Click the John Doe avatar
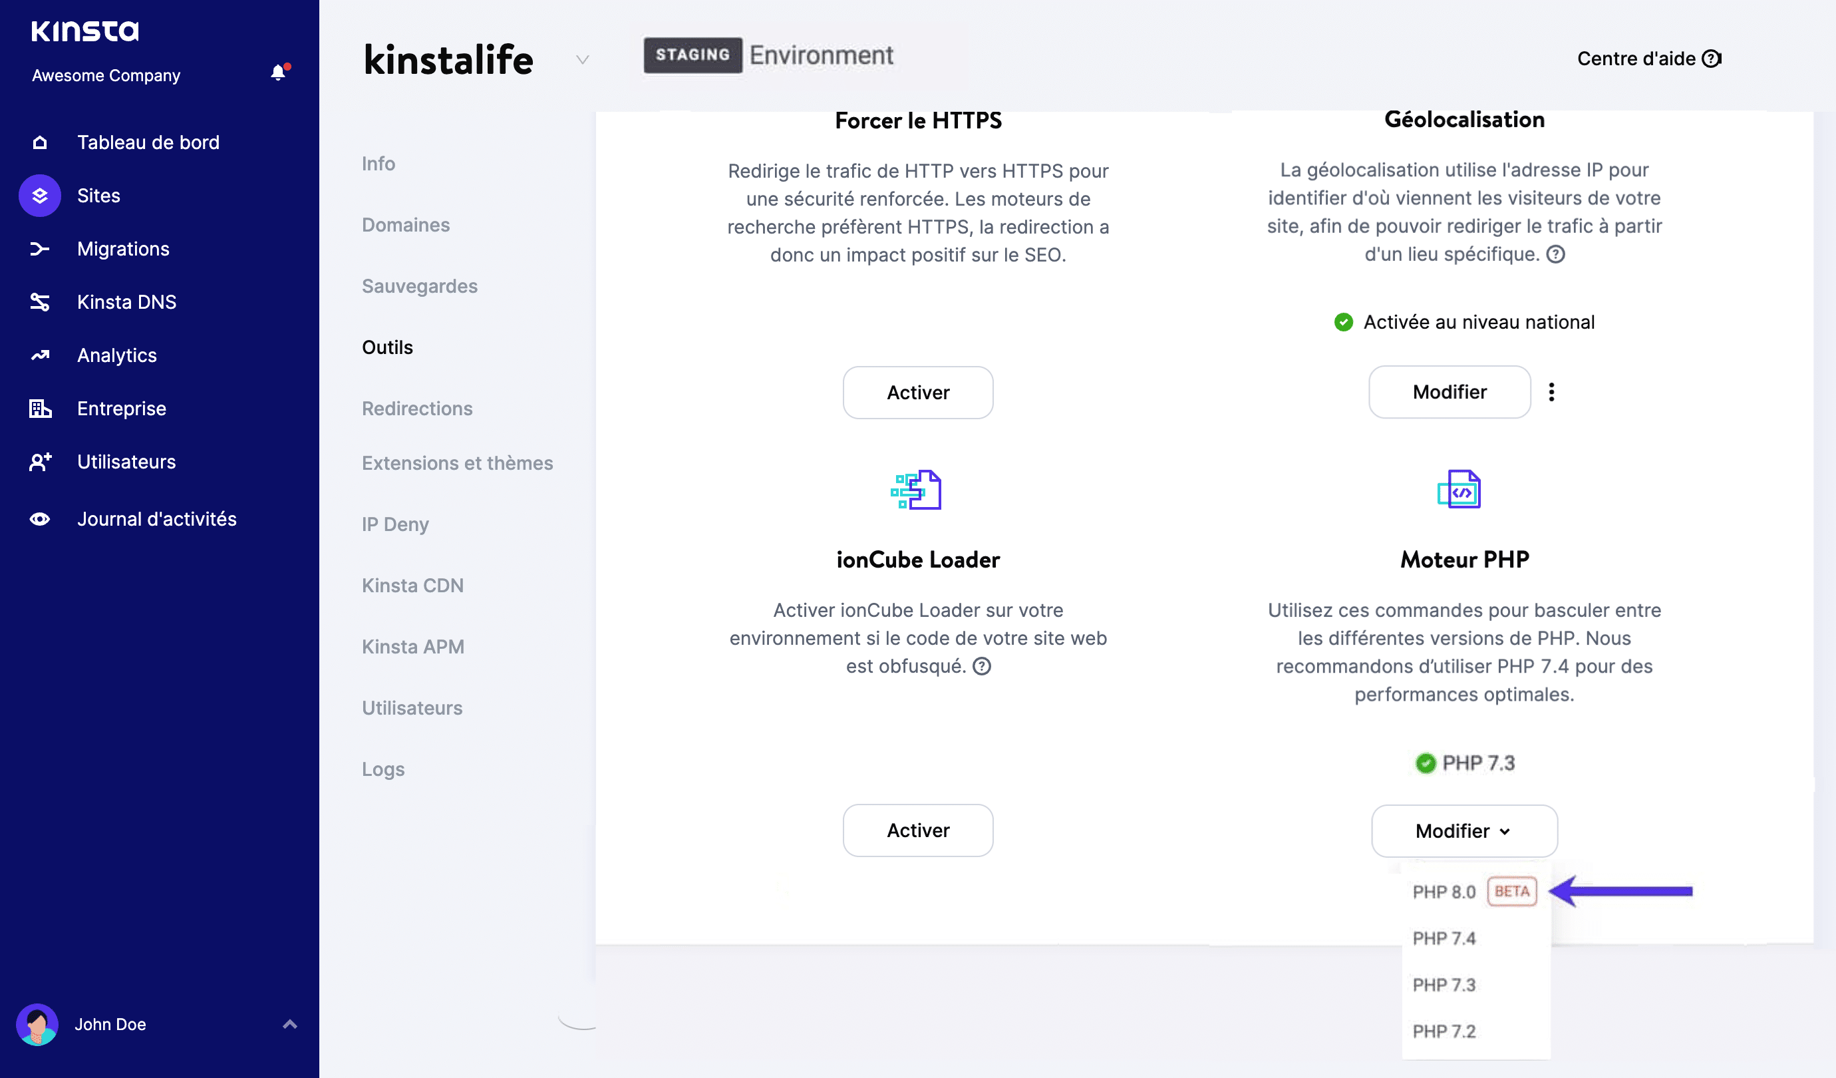 click(39, 1024)
